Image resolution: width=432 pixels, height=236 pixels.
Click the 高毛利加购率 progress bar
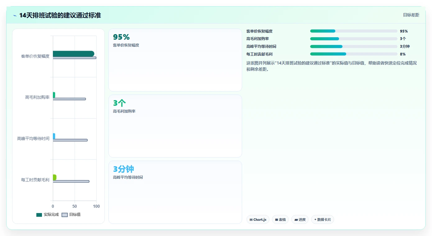pyautogui.click(x=354, y=39)
